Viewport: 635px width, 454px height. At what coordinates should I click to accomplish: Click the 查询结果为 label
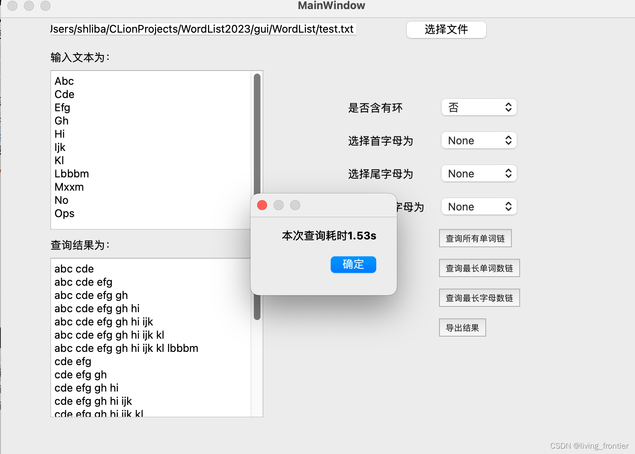80,245
